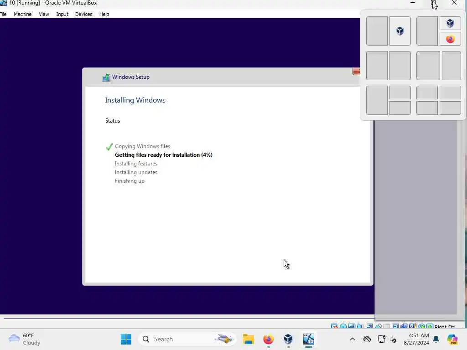
Task: Click the horizontal scrollbar below the VM screen
Action: (189, 318)
